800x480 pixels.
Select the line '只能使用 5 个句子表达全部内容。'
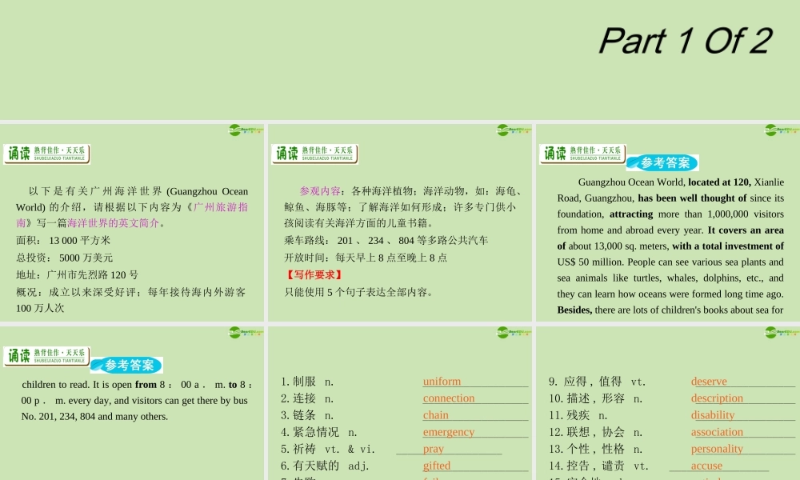point(358,292)
